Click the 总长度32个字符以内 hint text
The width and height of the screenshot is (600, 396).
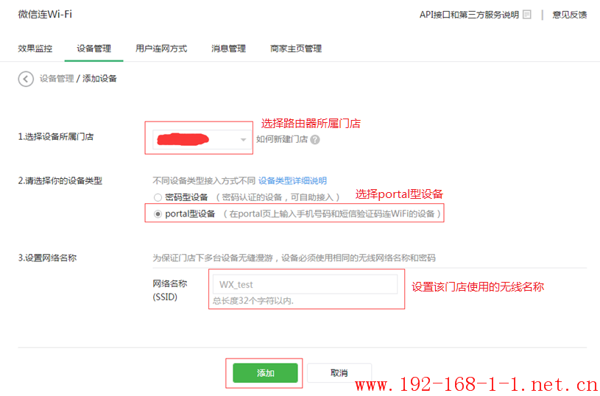pyautogui.click(x=253, y=301)
